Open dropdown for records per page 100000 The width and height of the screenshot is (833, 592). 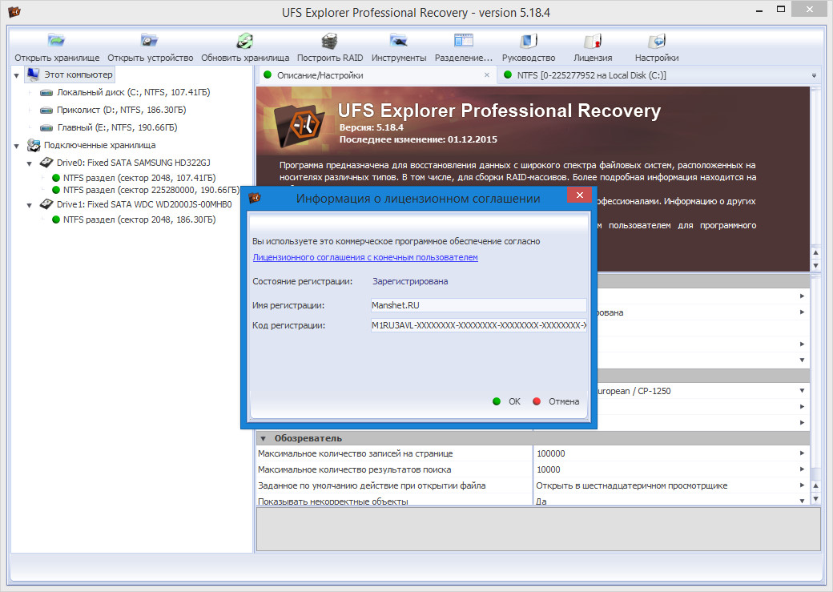(x=803, y=453)
